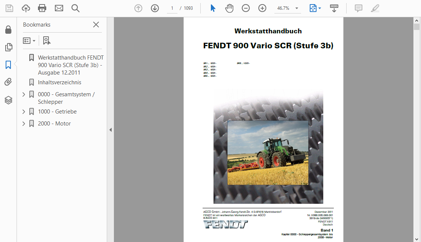
Task: Click scrollbar down arrow
Action: click(x=416, y=239)
